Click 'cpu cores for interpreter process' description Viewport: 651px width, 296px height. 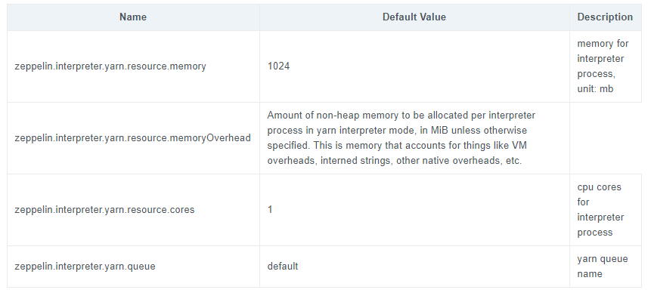(600, 210)
